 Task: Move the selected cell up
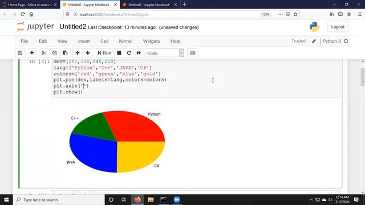coord(78,53)
